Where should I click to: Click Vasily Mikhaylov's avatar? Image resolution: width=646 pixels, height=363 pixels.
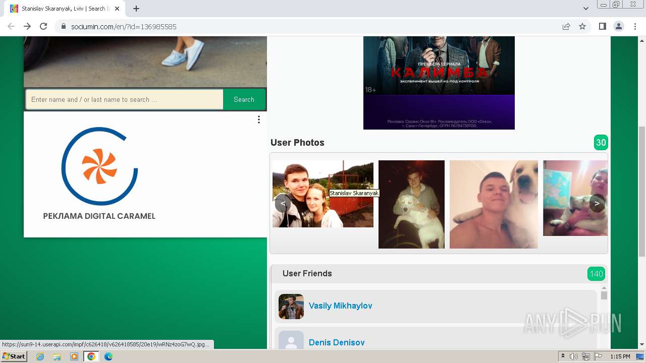click(x=291, y=307)
